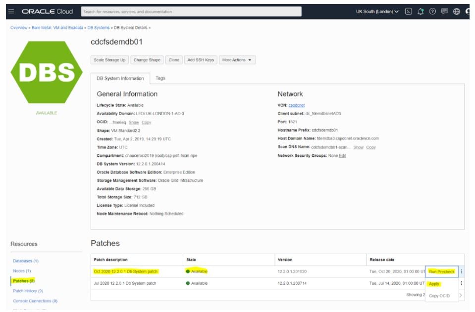Click the Available state of Jul 2020 patch
Image resolution: width=475 pixels, height=312 pixels.
(x=197, y=283)
